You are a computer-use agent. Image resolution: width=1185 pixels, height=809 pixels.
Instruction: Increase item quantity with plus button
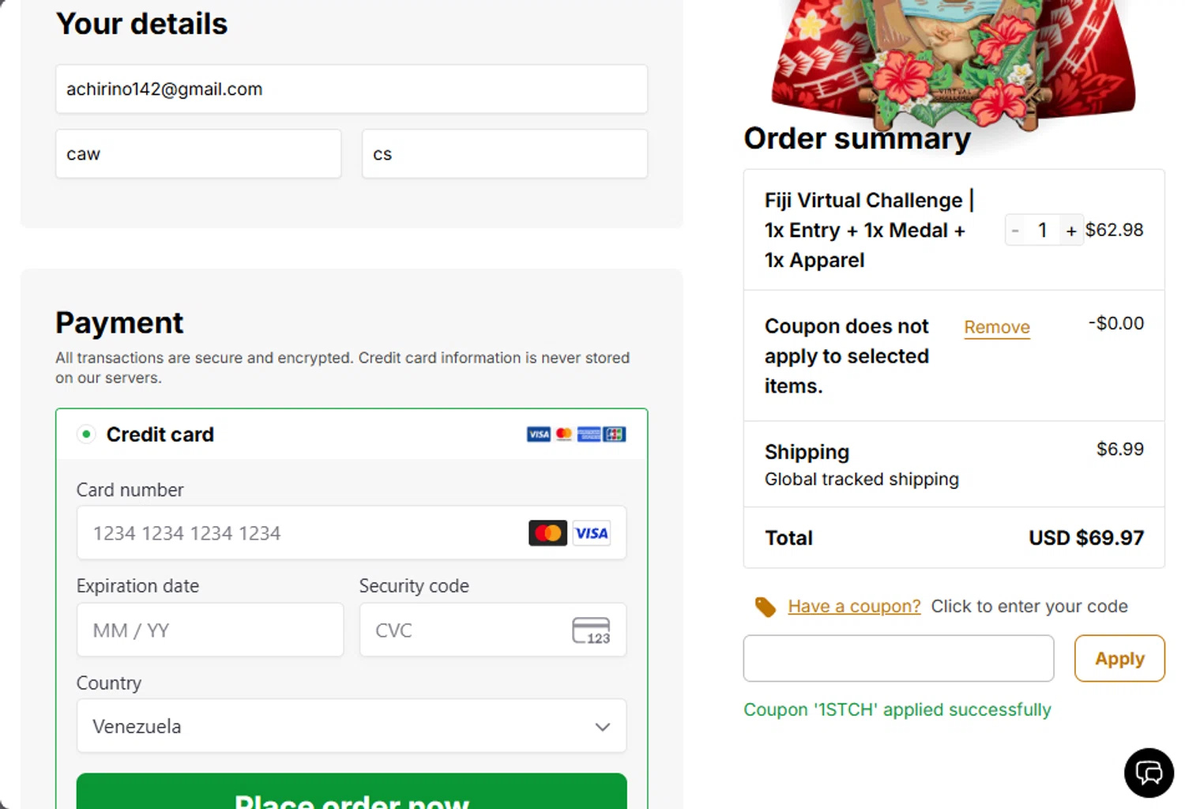click(x=1071, y=231)
